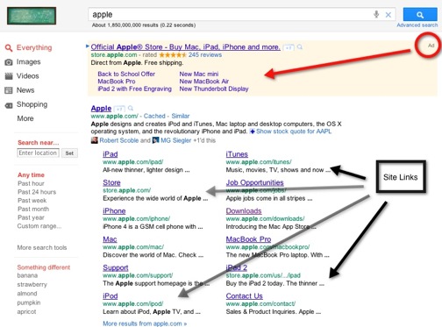Image resolution: width=442 pixels, height=327 pixels.
Task: Open MacBook Pro ad sitelink
Action: 117,82
